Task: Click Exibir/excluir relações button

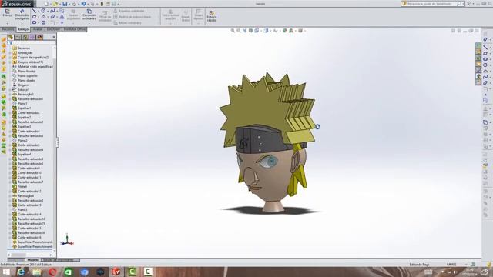Action: (170, 15)
